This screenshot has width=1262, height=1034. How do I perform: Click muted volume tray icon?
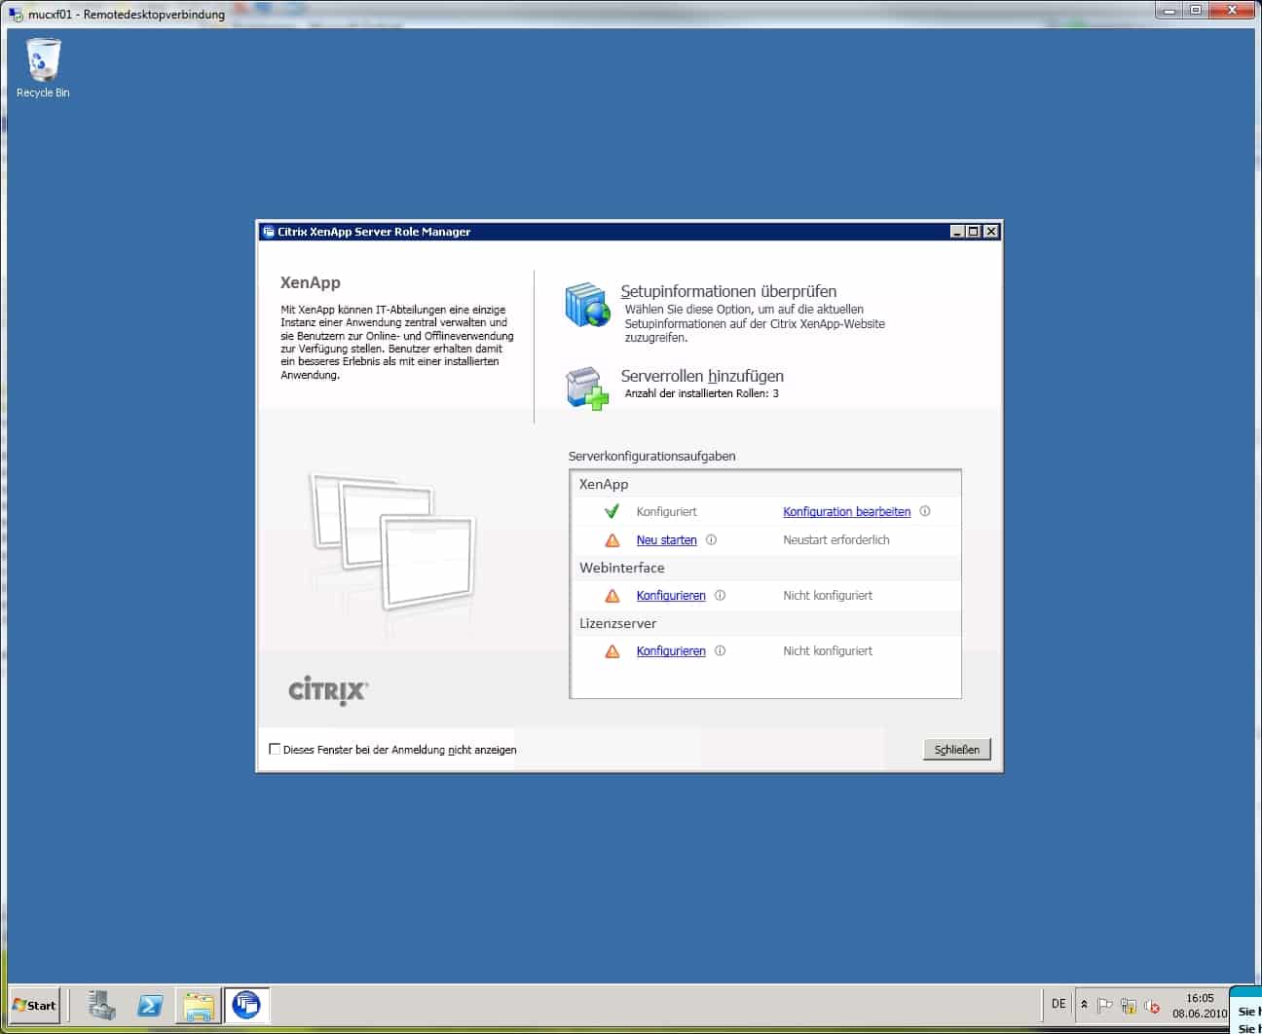1152,1006
